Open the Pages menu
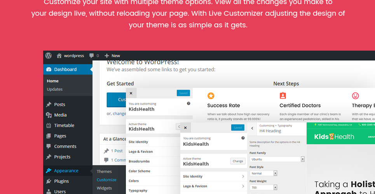This screenshot has width=375, height=194. pos(68,136)
